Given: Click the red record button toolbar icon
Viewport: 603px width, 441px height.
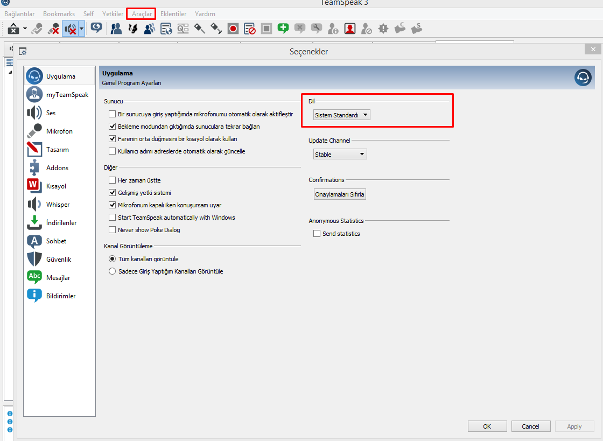Looking at the screenshot, I should 233,29.
